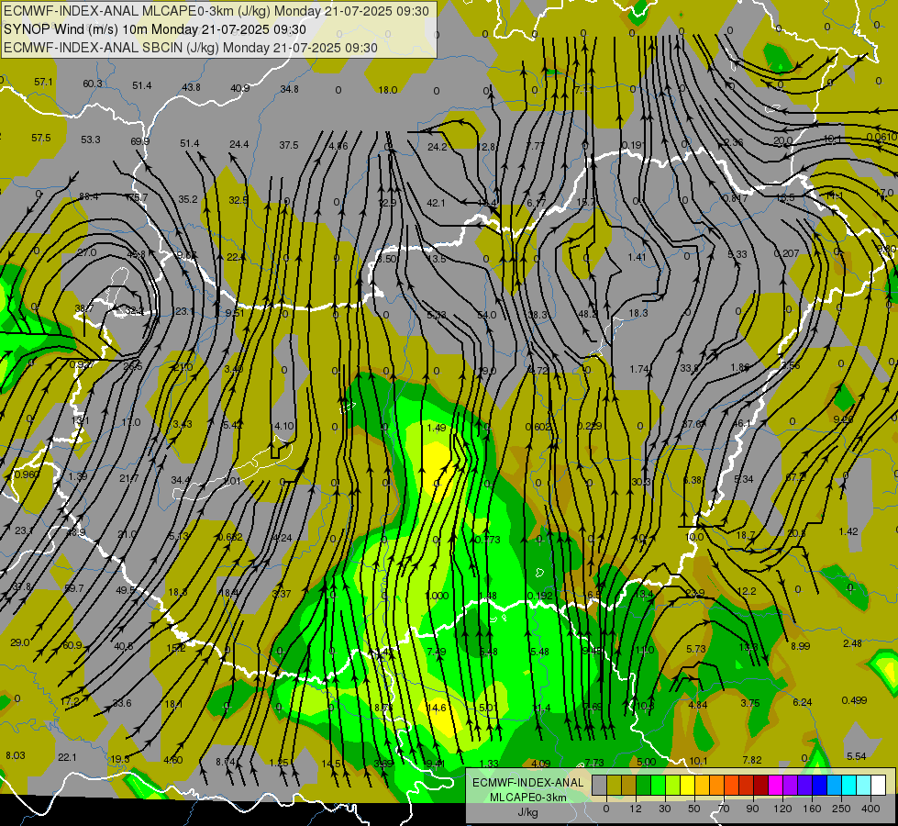Click the map value 60.3
The width and height of the screenshot is (898, 826).
[x=93, y=84]
